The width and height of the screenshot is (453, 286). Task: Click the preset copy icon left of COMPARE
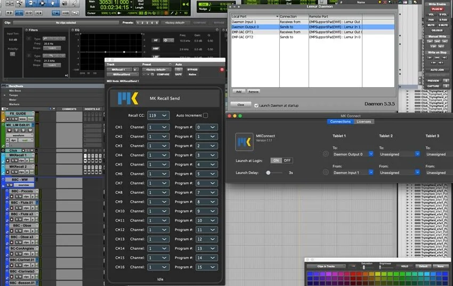pyautogui.click(x=152, y=75)
